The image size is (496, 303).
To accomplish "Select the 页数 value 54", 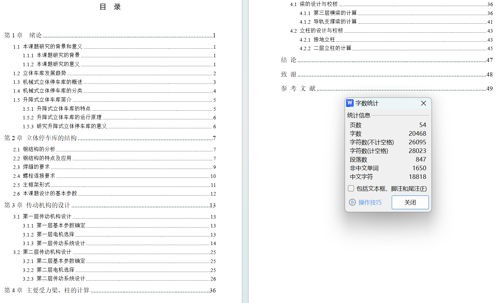I will click(423, 125).
